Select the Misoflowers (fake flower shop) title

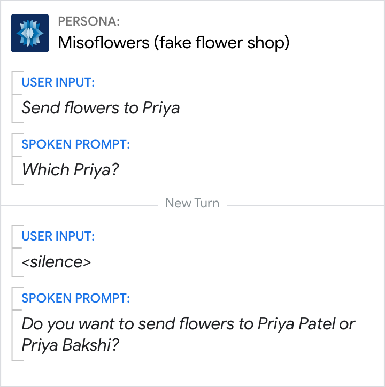[173, 42]
